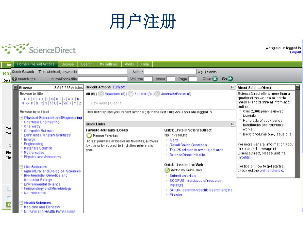Browse titles starting with letter A

pos(25,99)
